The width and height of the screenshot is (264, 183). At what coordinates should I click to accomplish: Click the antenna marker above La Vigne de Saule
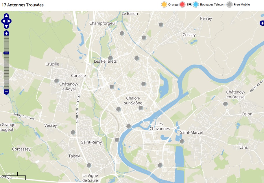click(89, 165)
